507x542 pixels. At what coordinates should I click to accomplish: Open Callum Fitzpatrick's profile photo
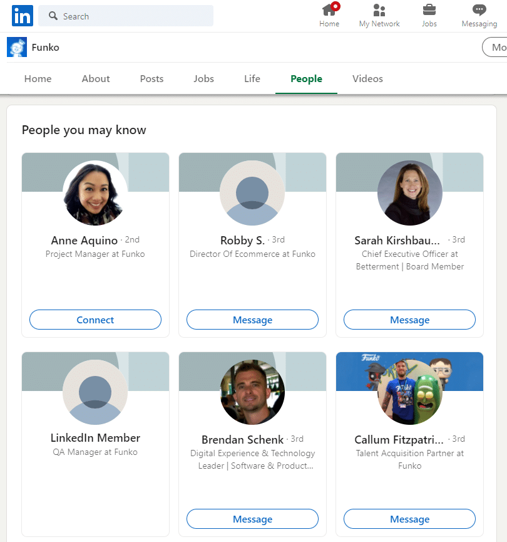(x=409, y=392)
